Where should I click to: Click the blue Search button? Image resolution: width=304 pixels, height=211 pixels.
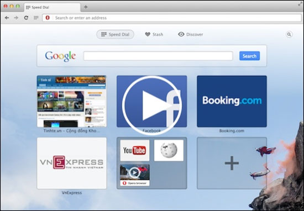coord(249,56)
